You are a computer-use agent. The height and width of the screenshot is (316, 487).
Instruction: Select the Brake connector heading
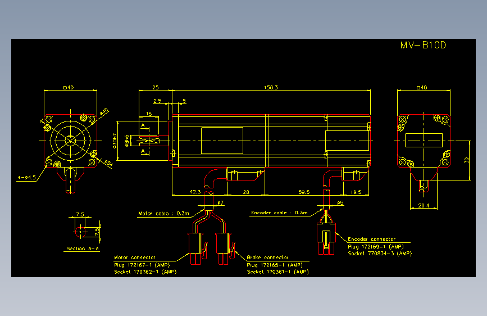point(267,258)
